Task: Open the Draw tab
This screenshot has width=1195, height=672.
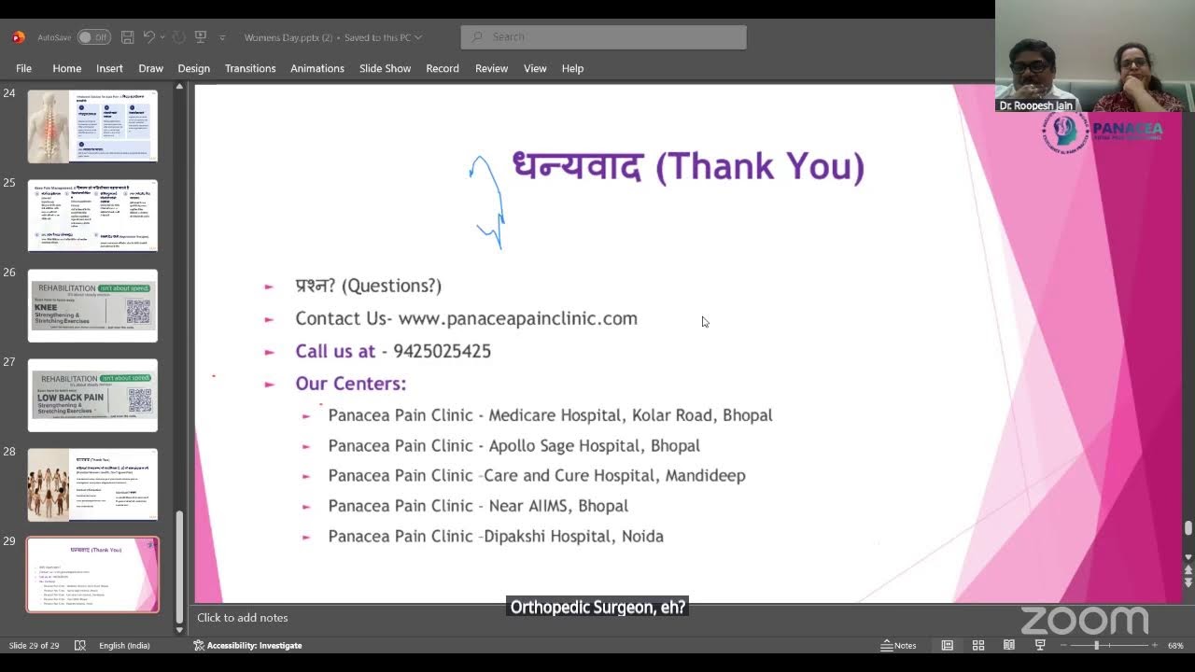Action: tap(150, 68)
